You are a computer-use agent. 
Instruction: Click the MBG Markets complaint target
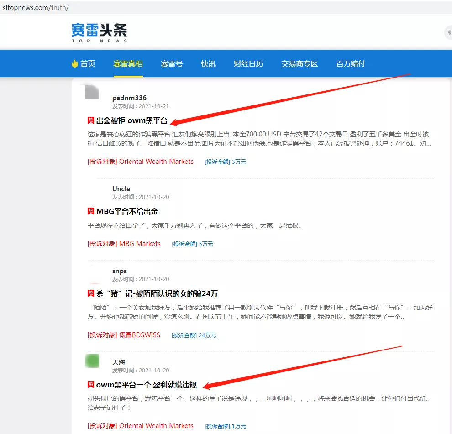140,244
